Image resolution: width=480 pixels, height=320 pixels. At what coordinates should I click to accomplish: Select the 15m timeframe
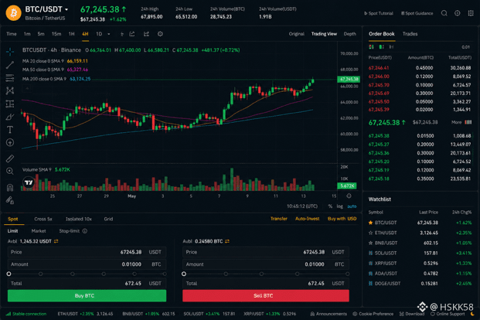pos(56,34)
